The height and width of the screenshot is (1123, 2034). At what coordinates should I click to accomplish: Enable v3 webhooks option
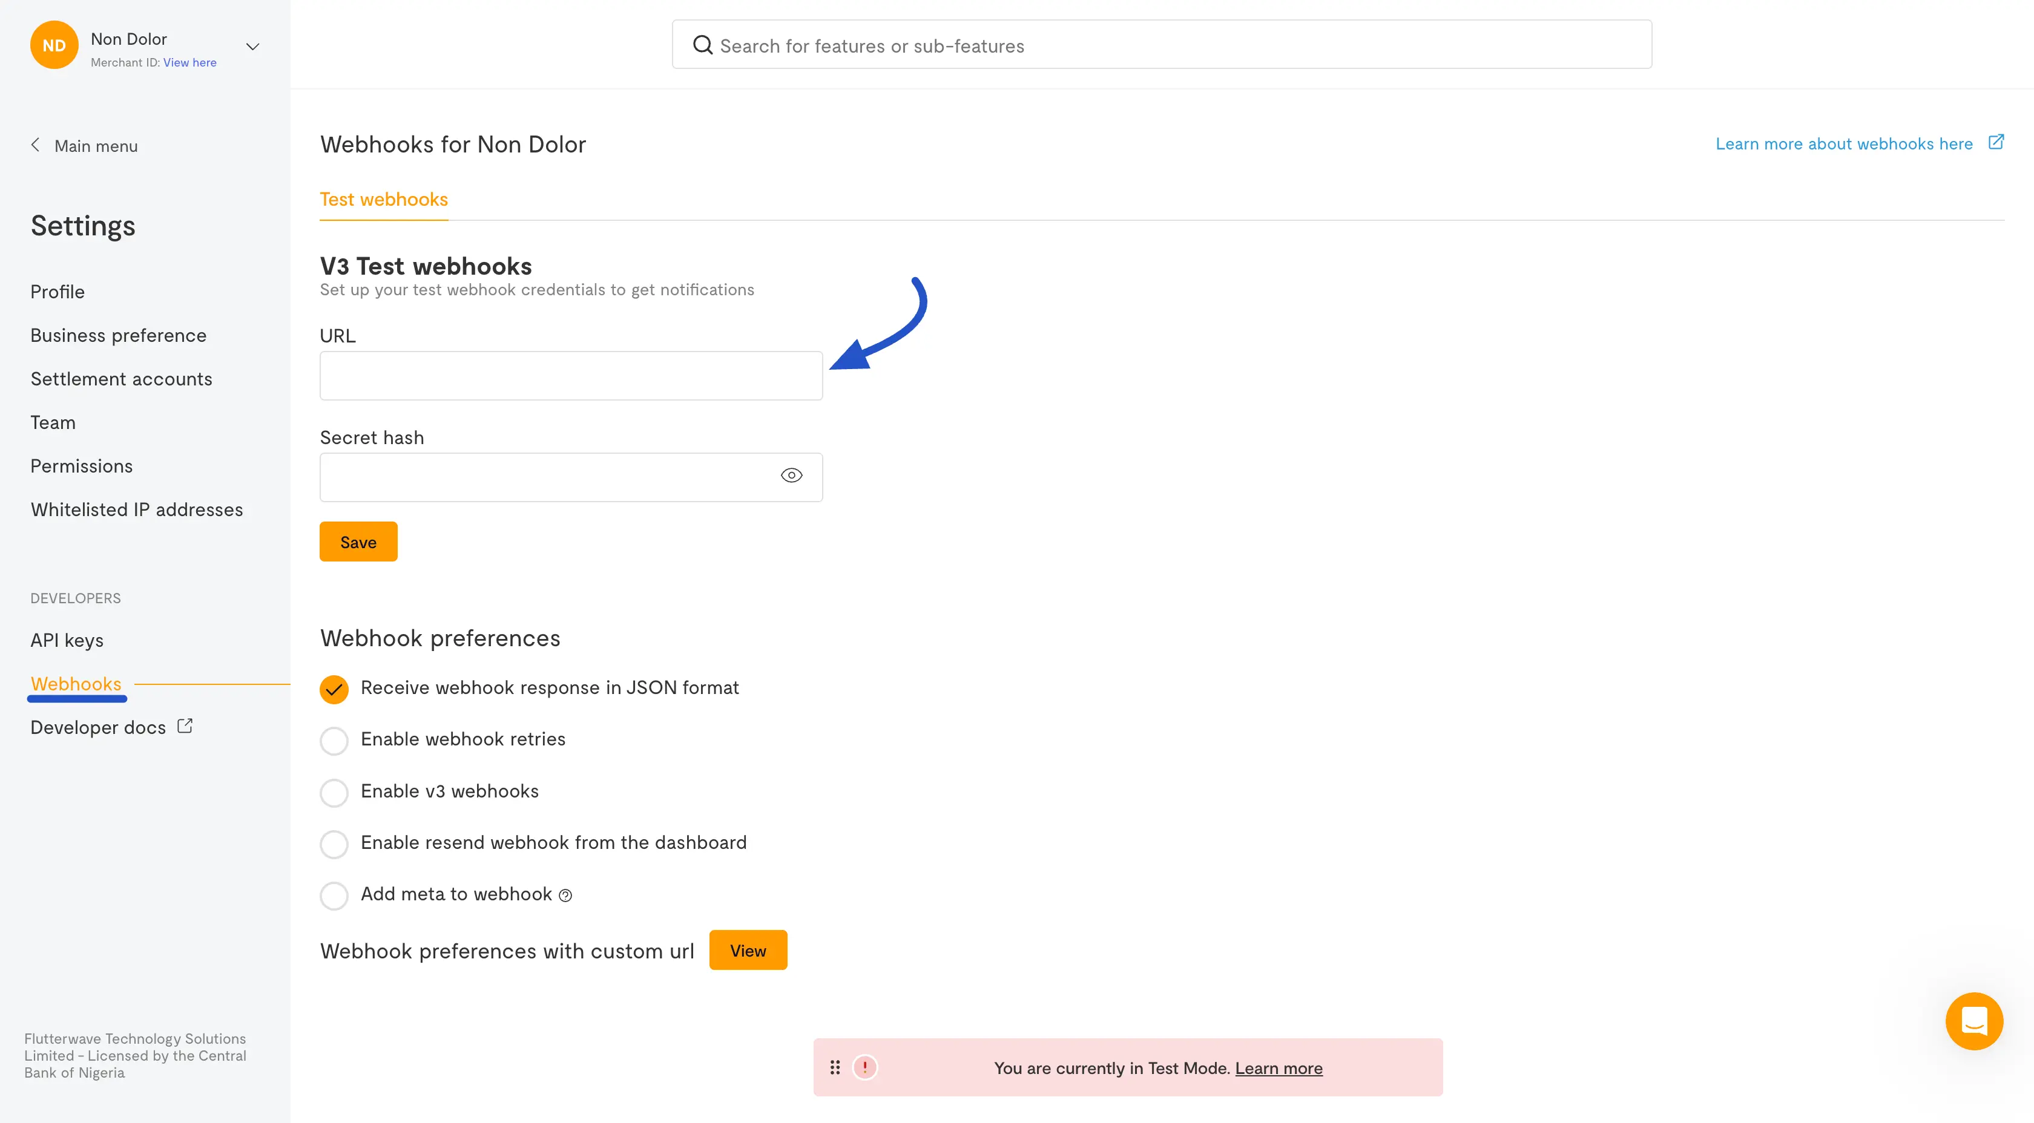coord(334,793)
